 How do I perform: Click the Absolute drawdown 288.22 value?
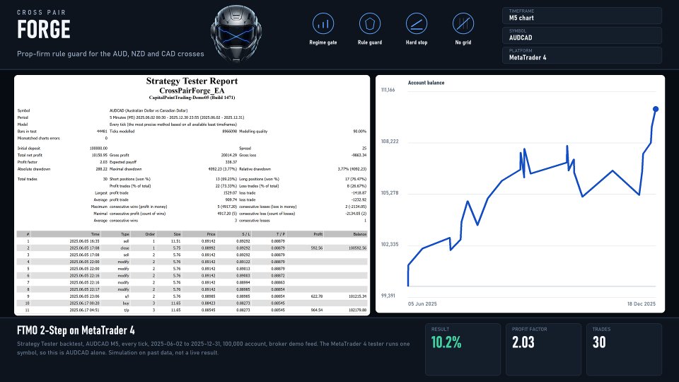pyautogui.click(x=101, y=169)
